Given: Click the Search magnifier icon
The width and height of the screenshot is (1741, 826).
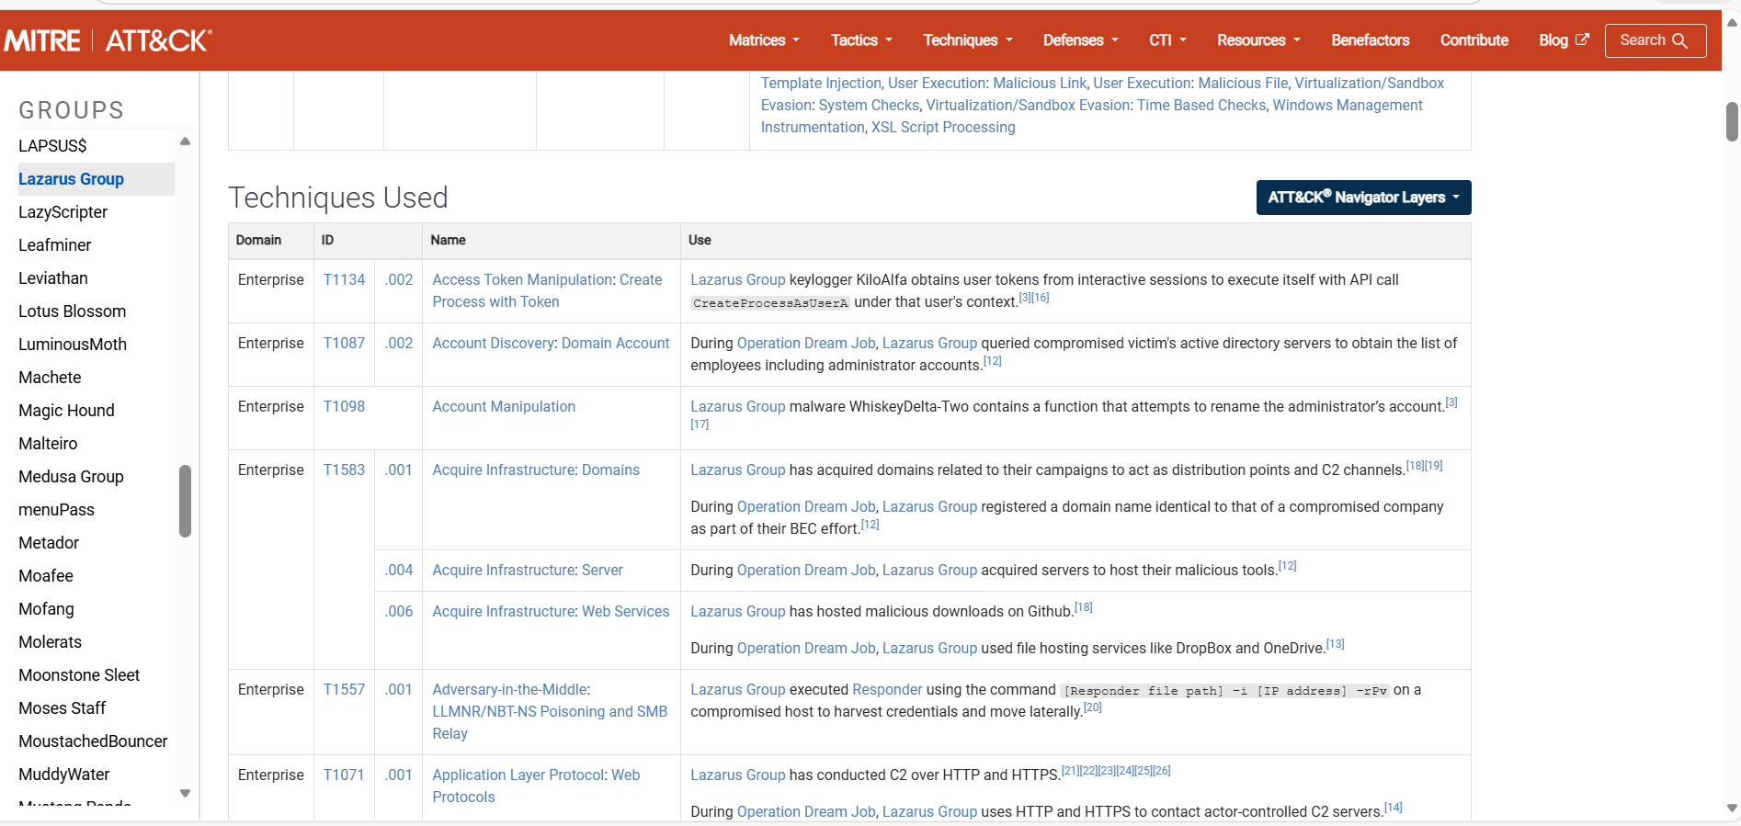Looking at the screenshot, I should tap(1679, 40).
